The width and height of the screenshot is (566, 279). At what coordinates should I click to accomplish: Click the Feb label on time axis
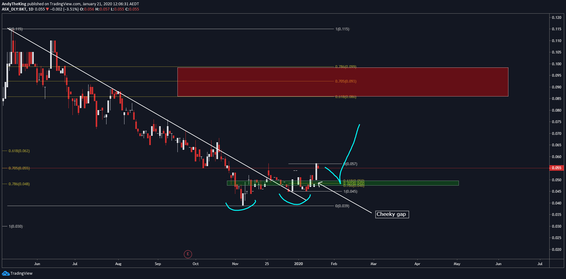pos(334,264)
